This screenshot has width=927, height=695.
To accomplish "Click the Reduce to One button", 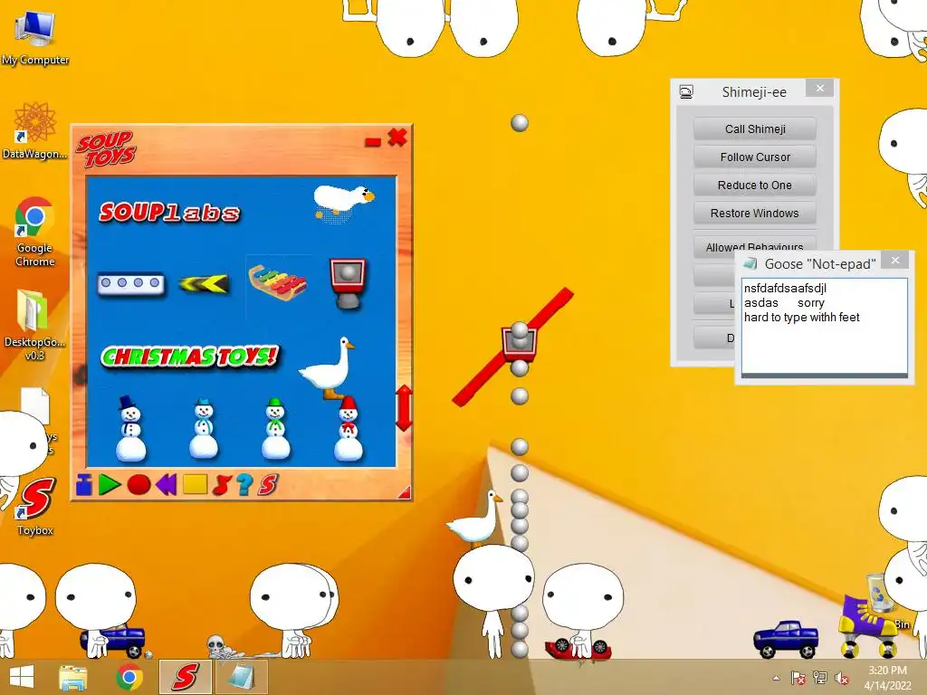I will click(x=755, y=185).
